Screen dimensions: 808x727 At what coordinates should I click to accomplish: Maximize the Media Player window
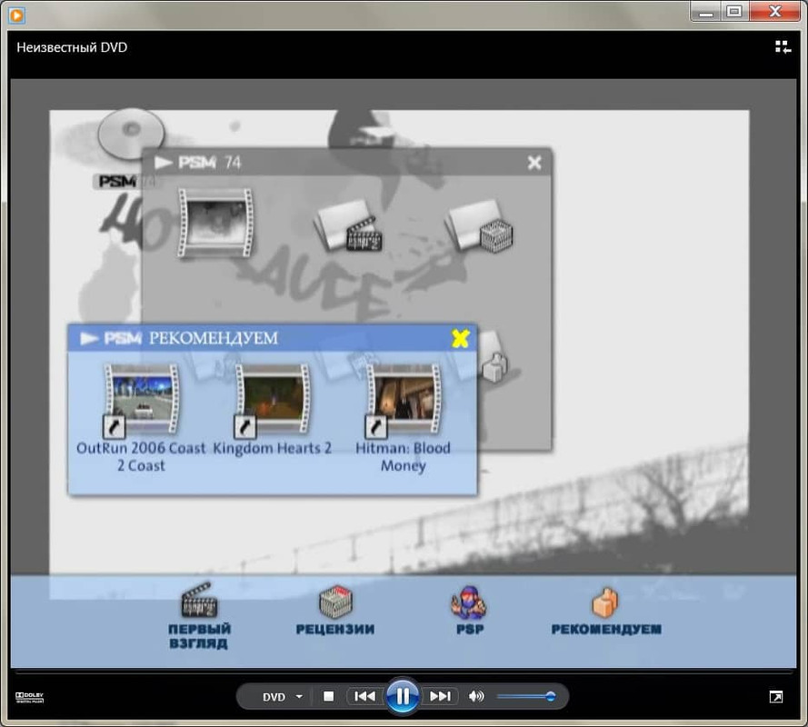[x=734, y=11]
